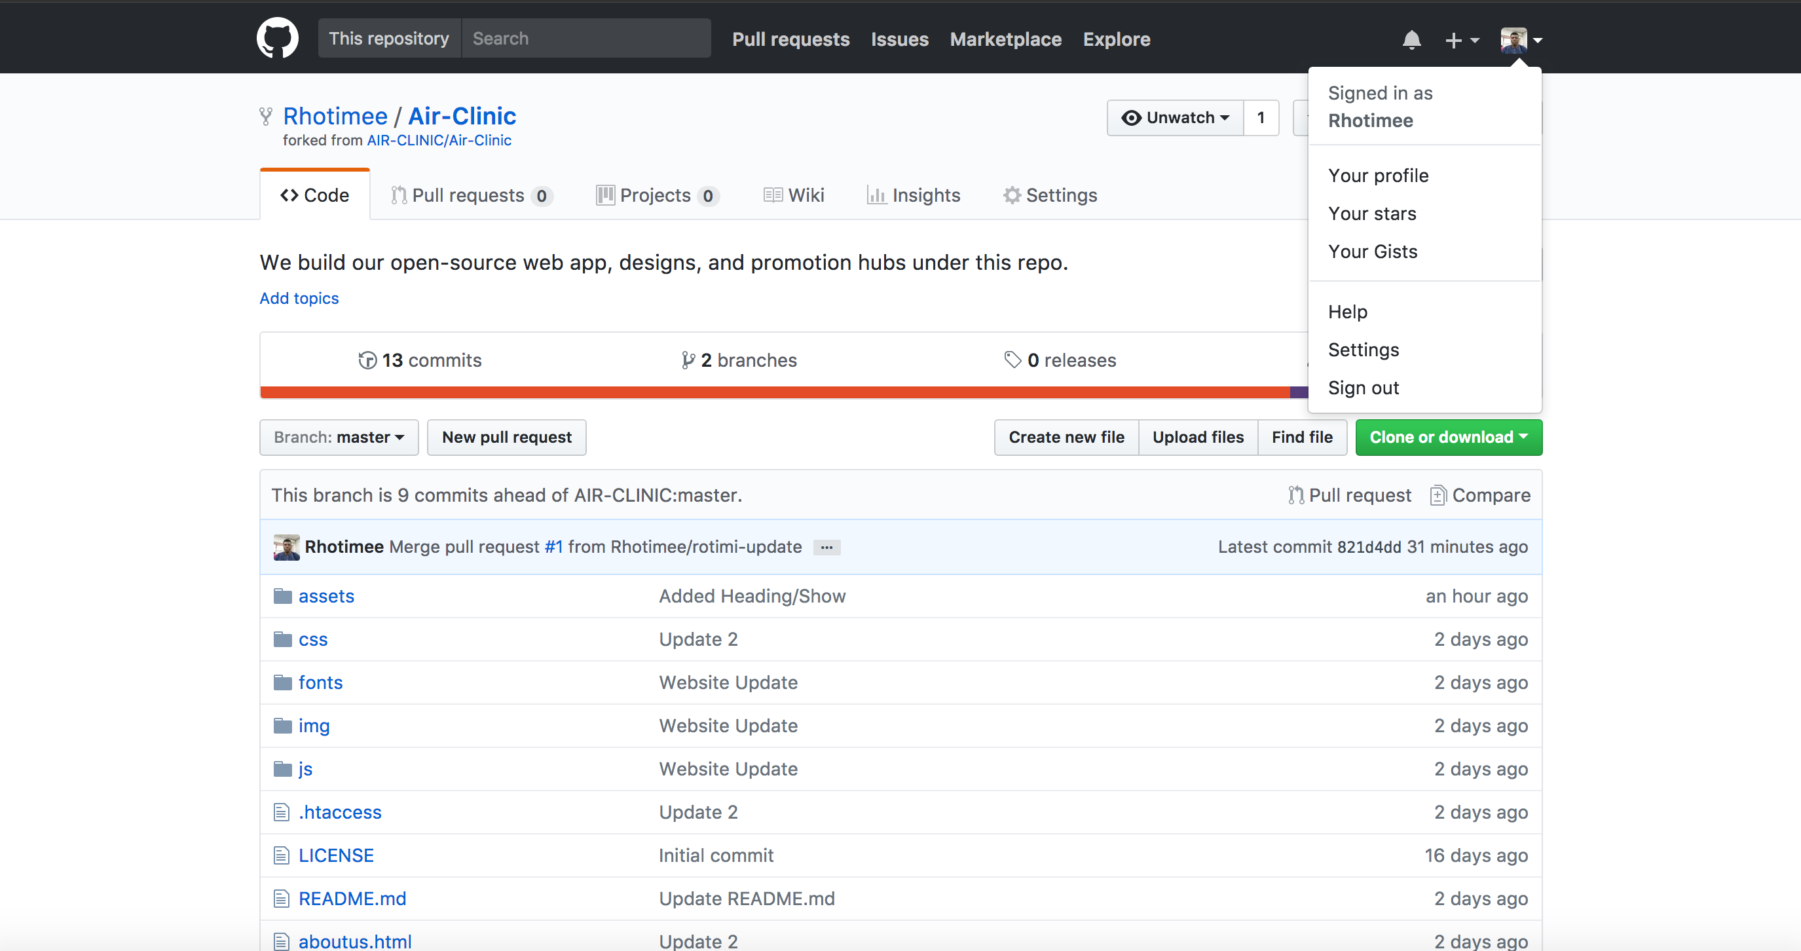Open the Insights tab
This screenshot has width=1801, height=951.
[x=913, y=195]
